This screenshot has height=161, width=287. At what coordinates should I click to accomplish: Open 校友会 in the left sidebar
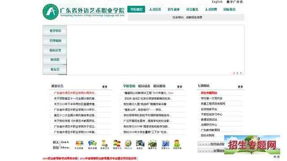[55, 69]
